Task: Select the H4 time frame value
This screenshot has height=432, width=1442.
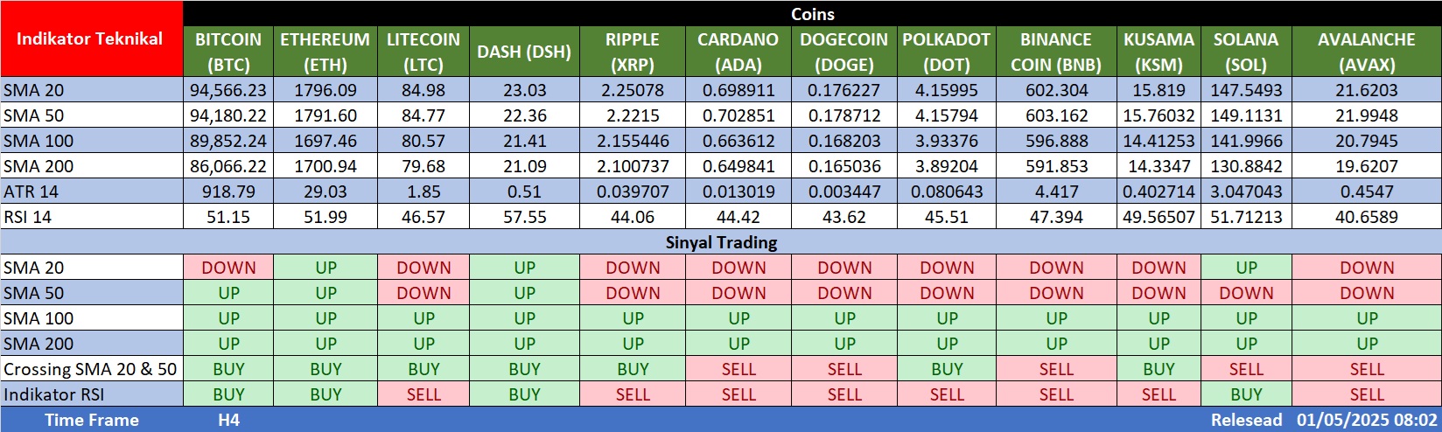Action: (x=228, y=420)
